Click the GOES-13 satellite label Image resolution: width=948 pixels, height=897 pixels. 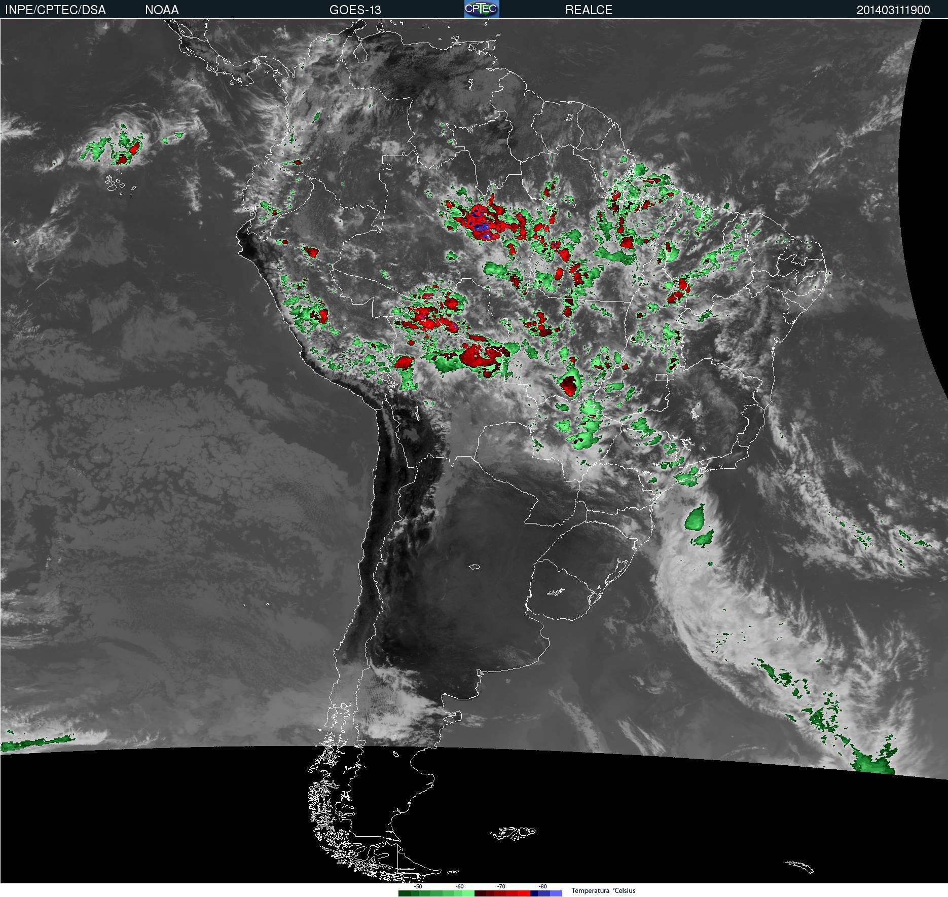click(355, 10)
